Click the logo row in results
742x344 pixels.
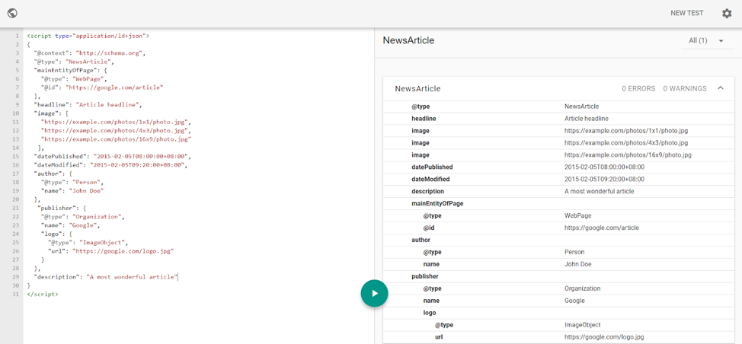(x=558, y=312)
